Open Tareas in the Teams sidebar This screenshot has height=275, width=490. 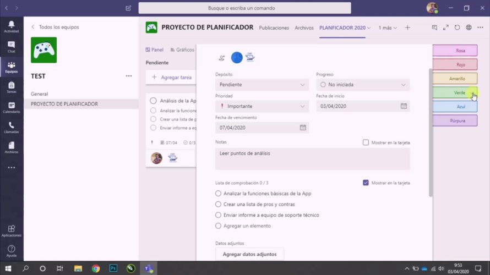click(11, 87)
